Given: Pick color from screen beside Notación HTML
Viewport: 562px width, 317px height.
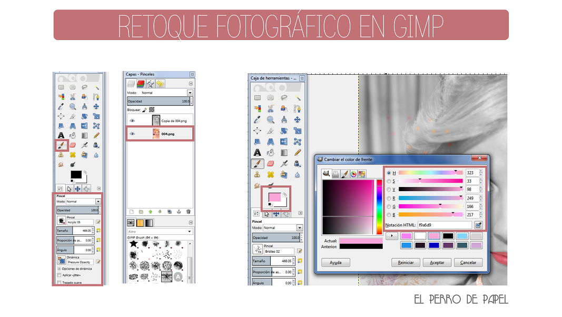Looking at the screenshot, I should [478, 225].
